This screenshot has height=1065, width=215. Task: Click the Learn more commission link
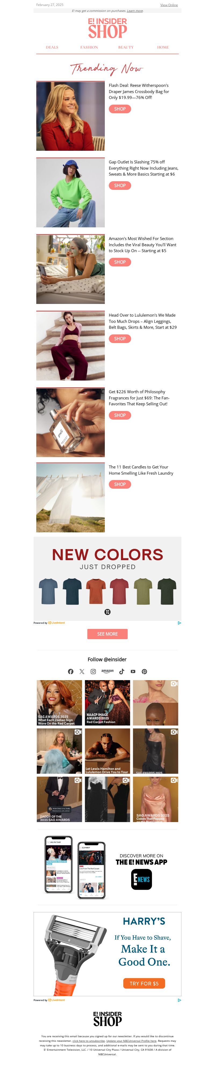135,11
